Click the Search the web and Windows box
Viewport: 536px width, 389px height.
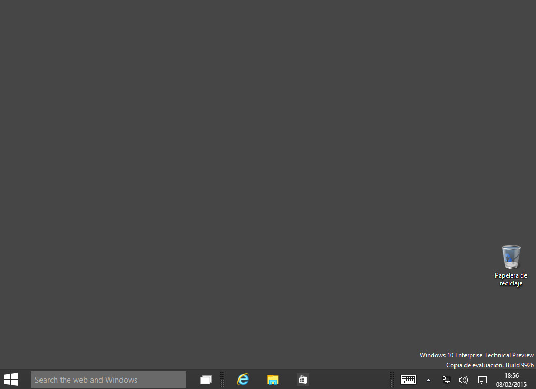coord(108,379)
